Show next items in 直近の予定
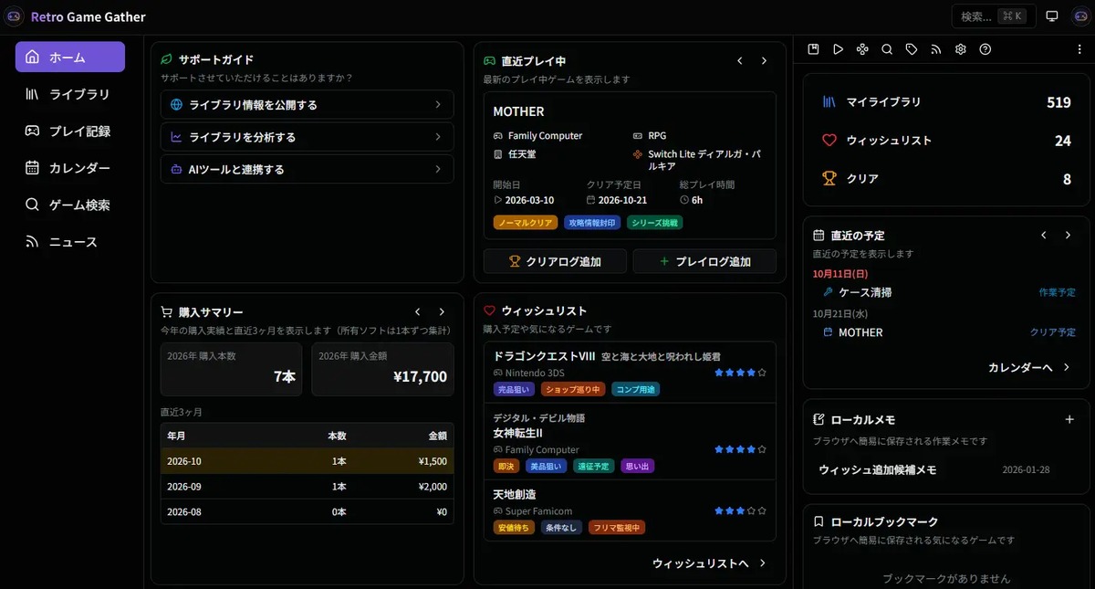Screen dimensions: 1095x589 coord(1068,236)
